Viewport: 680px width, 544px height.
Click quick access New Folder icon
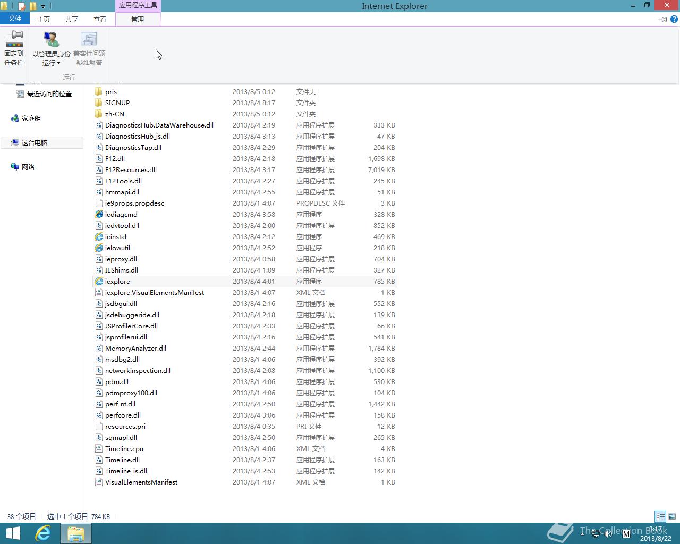(x=33, y=6)
